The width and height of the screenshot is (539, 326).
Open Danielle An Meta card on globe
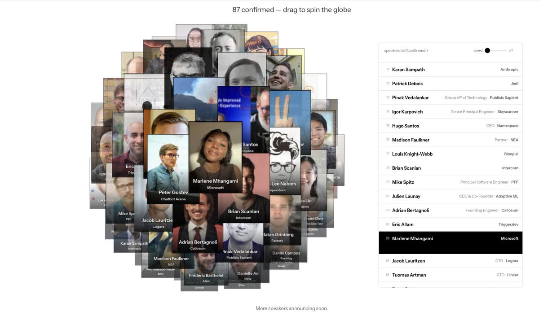pos(248,272)
